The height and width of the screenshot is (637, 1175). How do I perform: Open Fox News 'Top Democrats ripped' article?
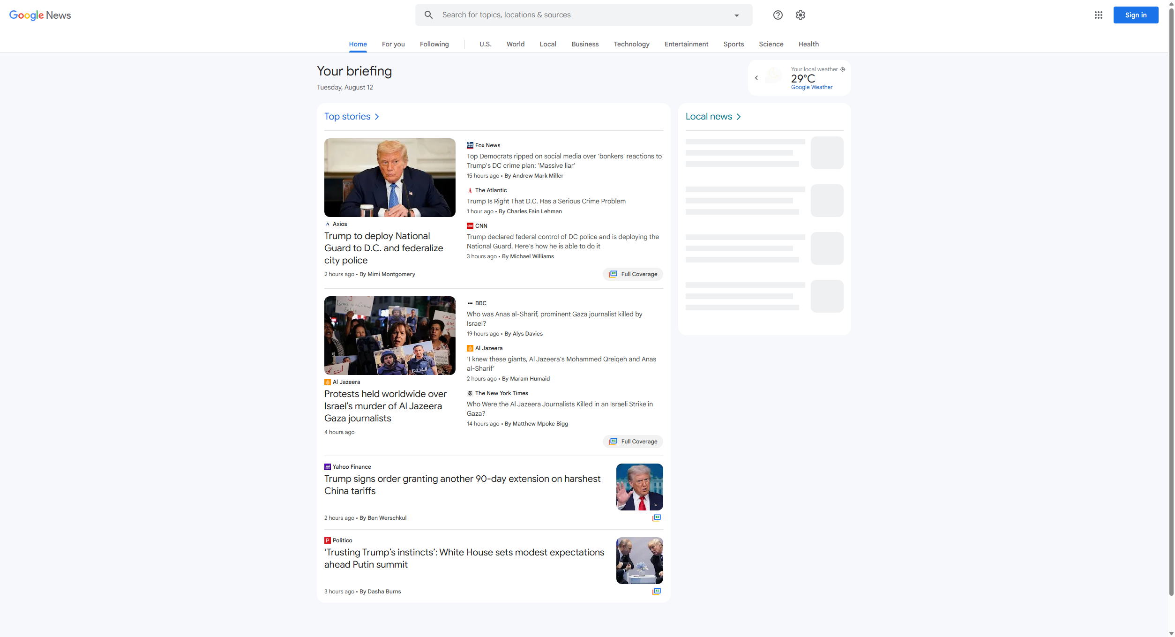[564, 161]
